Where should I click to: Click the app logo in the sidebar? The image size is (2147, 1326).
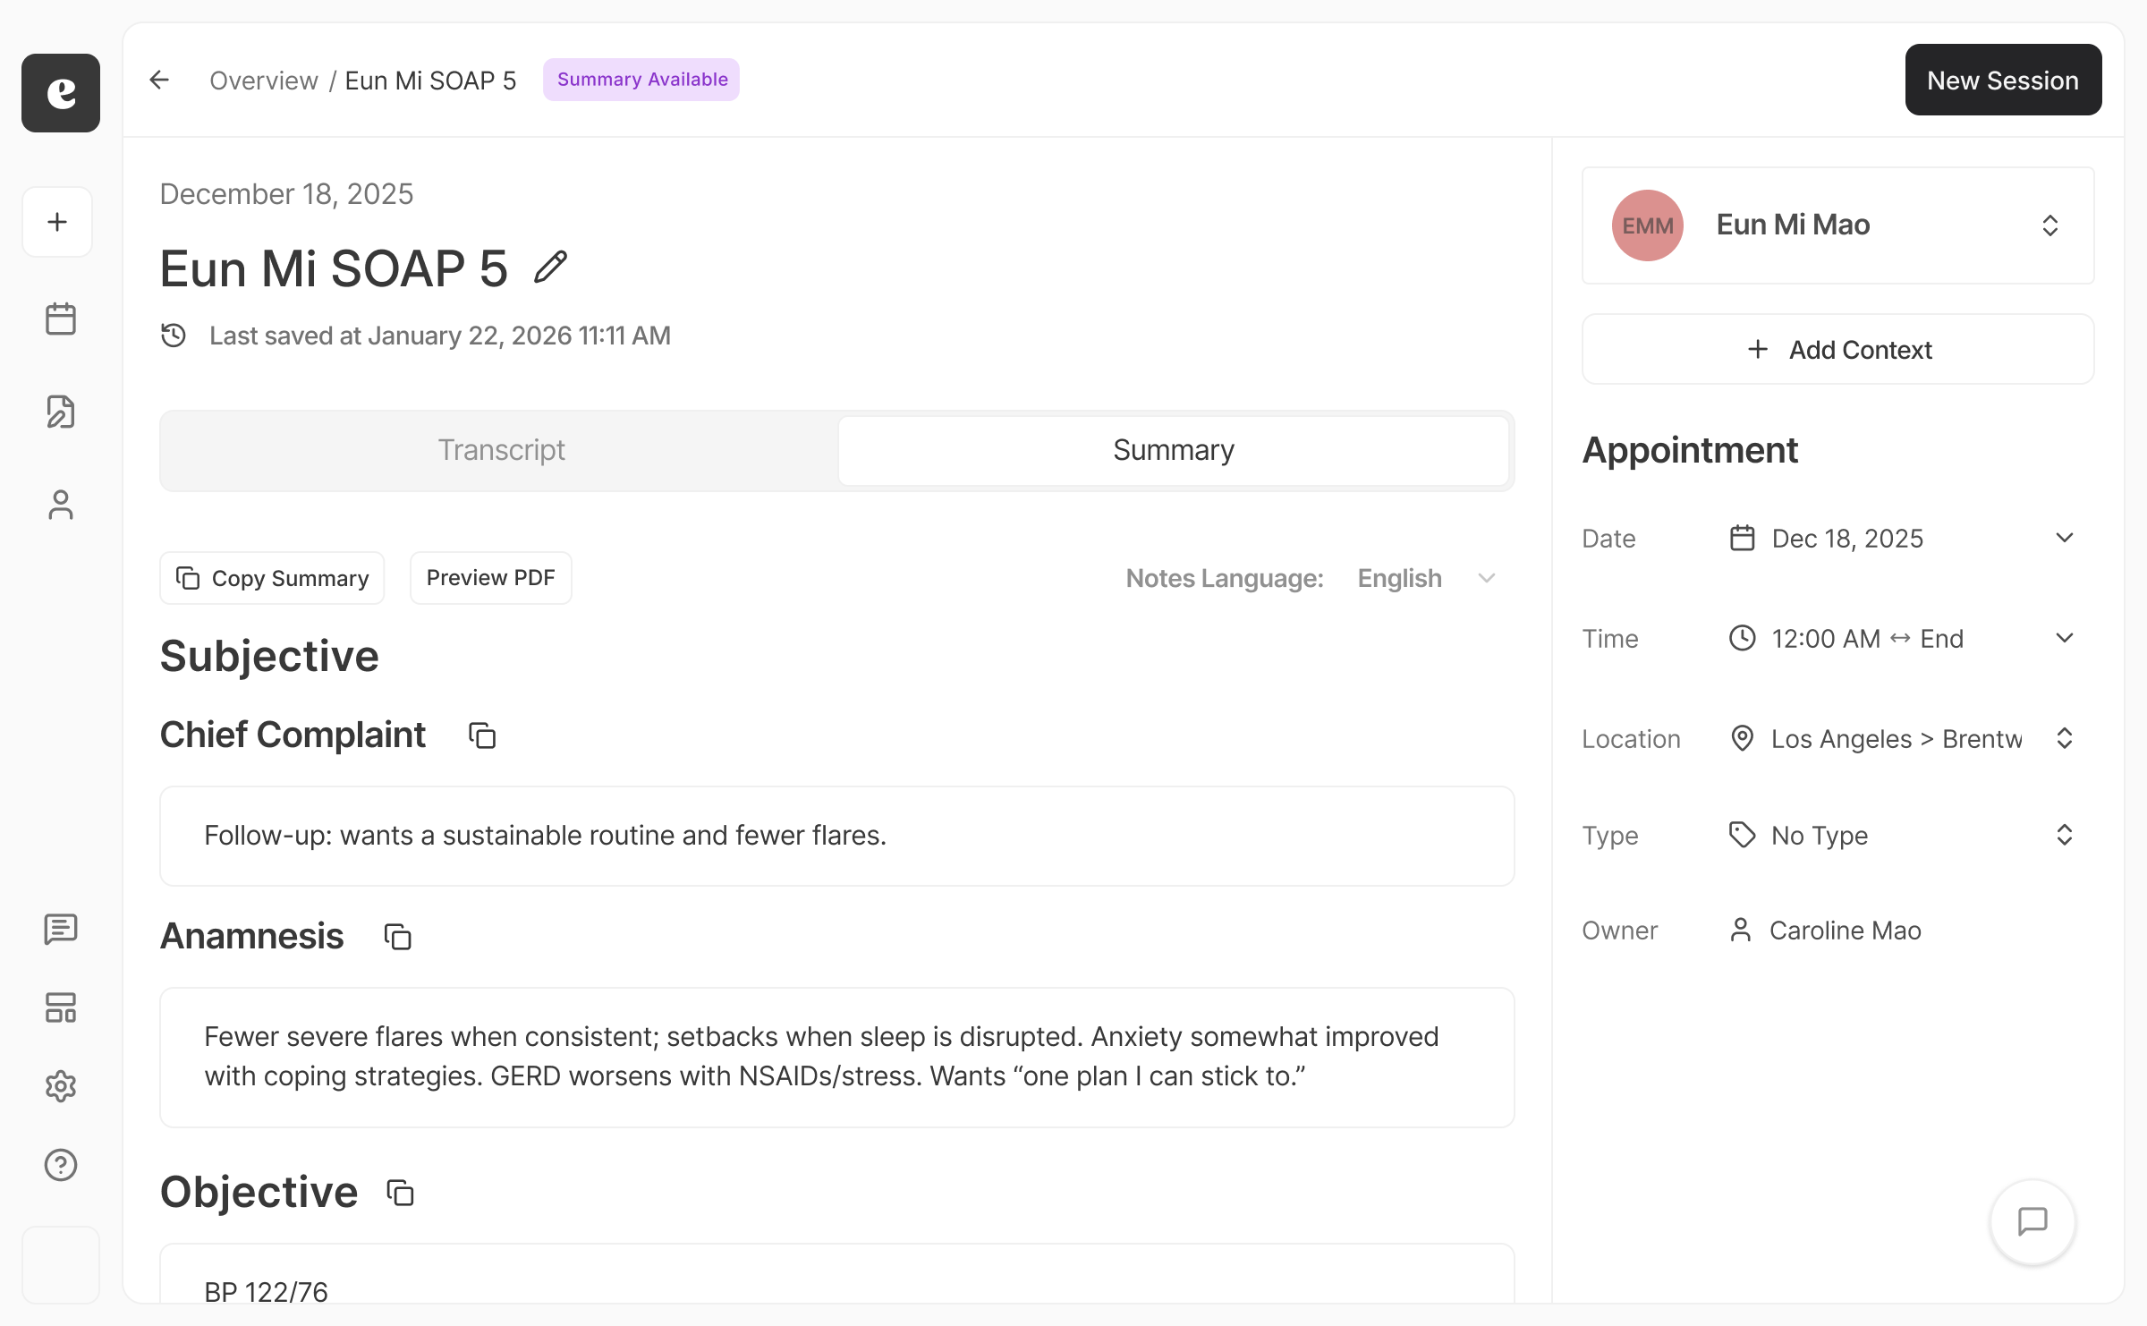click(61, 93)
